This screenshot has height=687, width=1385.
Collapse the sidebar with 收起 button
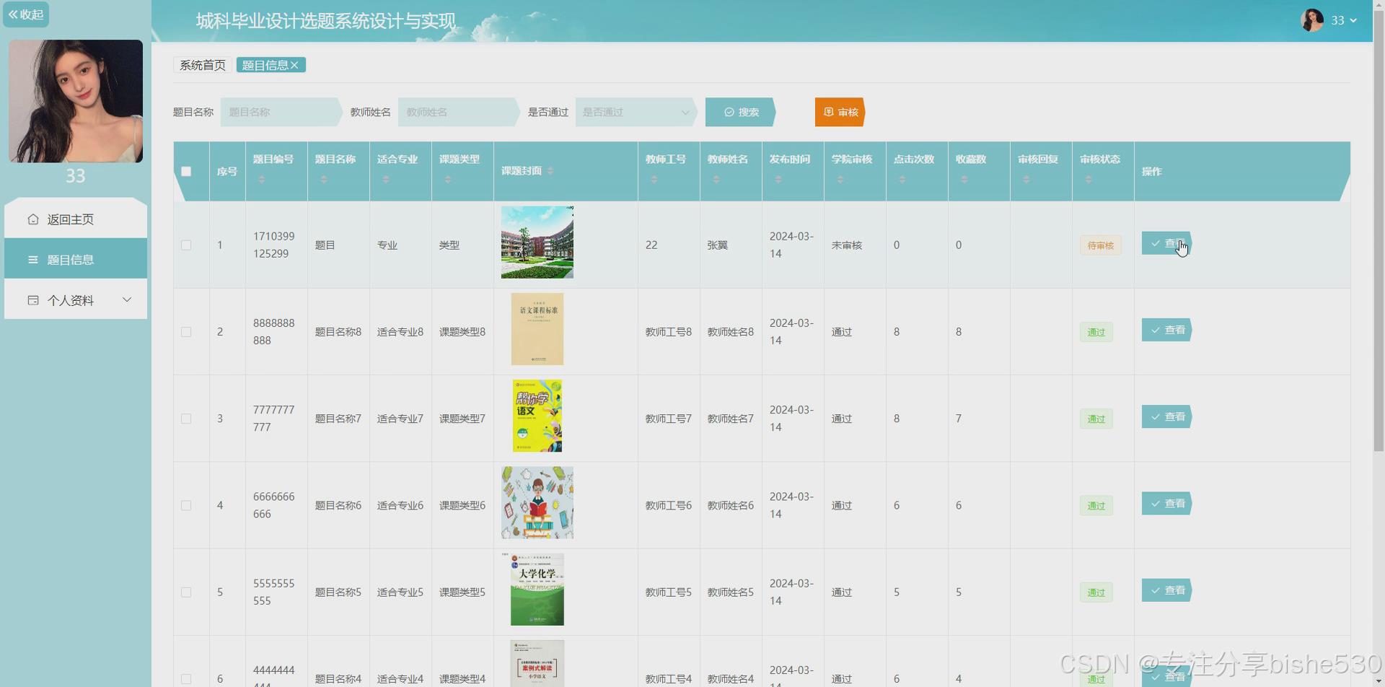pos(26,14)
